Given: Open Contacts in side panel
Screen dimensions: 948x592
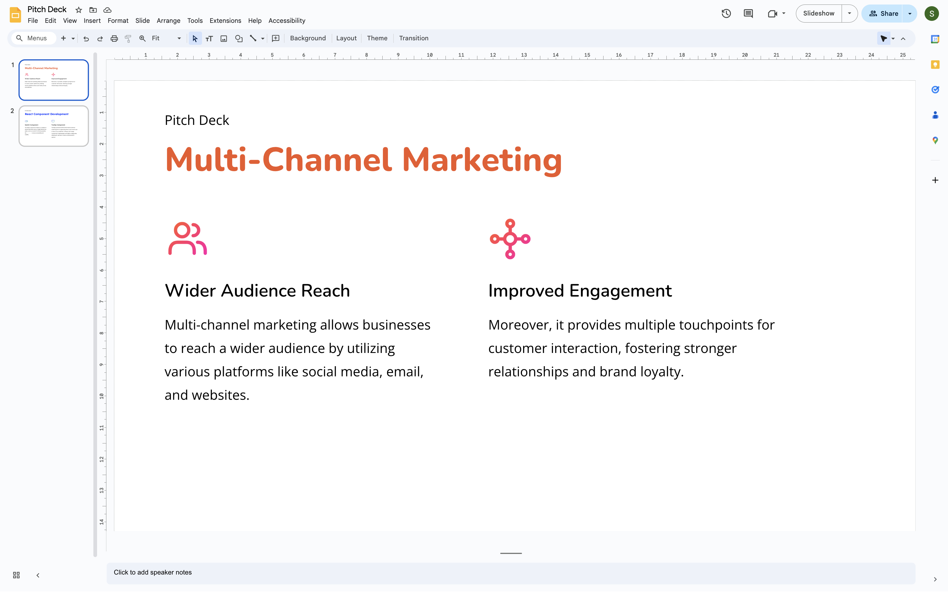Looking at the screenshot, I should point(935,115).
